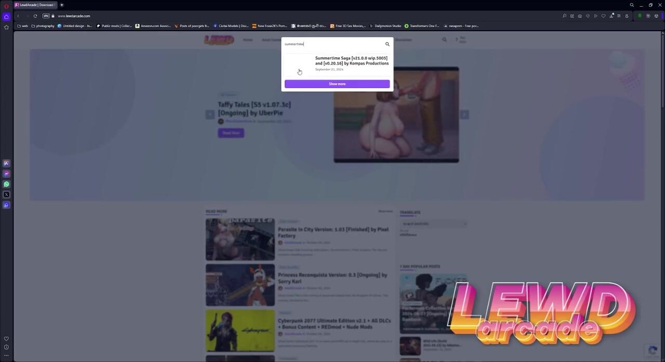Click Summertime Saga result thumbnail
The height and width of the screenshot is (362, 665).
pos(298,65)
